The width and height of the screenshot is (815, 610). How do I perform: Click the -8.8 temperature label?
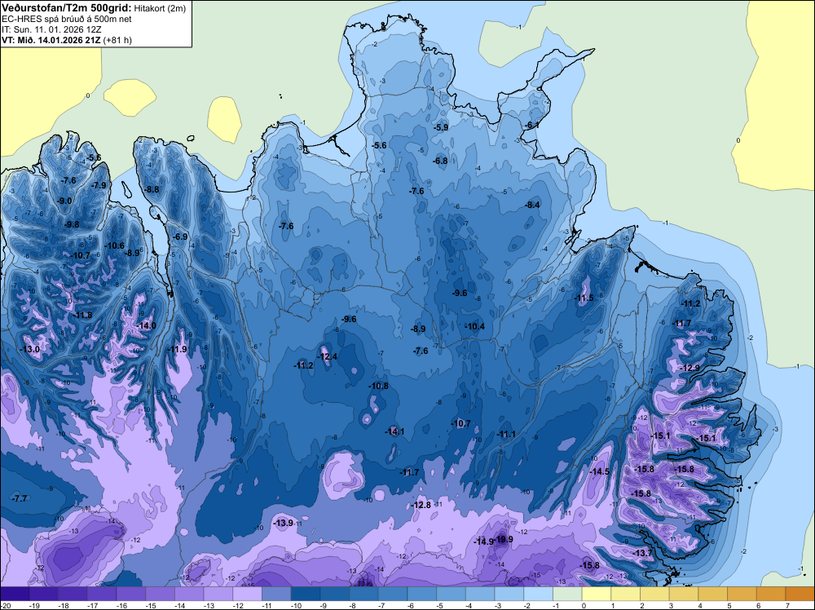point(152,189)
